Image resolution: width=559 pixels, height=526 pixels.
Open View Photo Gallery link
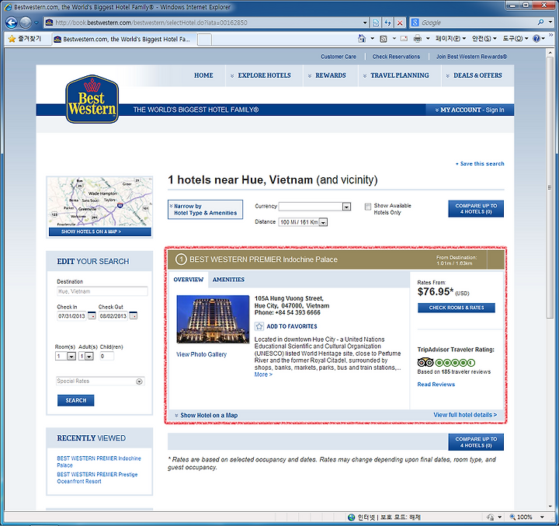(x=201, y=354)
